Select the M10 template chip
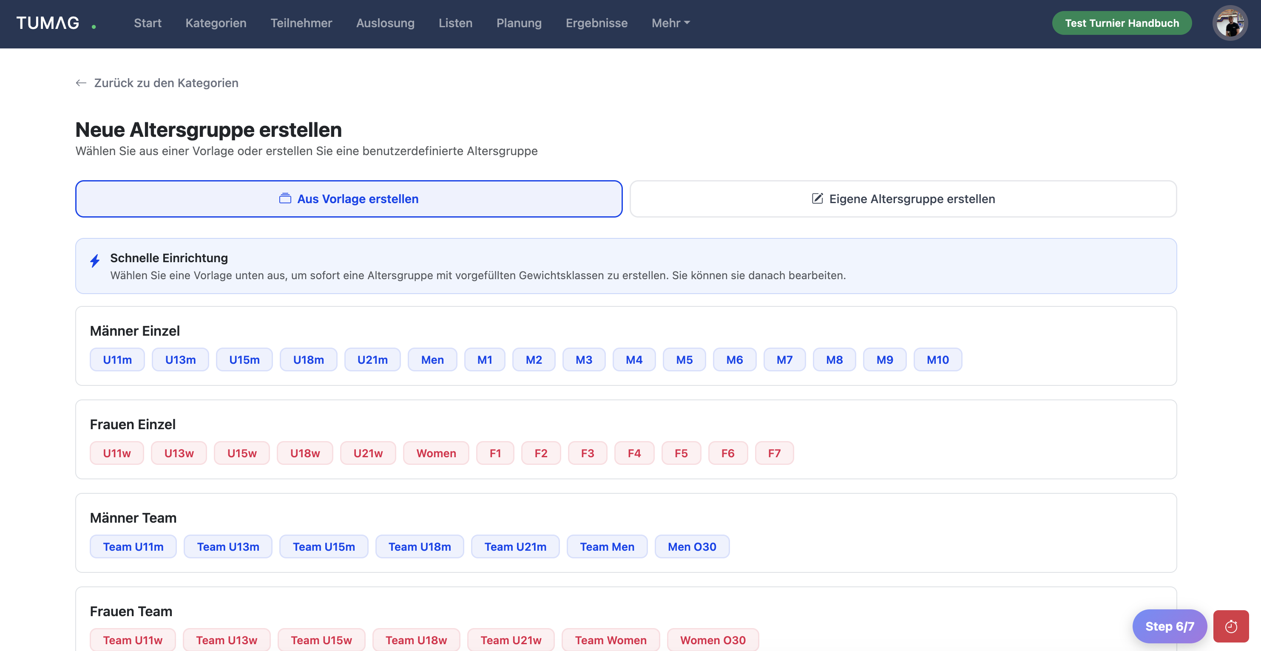 pos(937,359)
